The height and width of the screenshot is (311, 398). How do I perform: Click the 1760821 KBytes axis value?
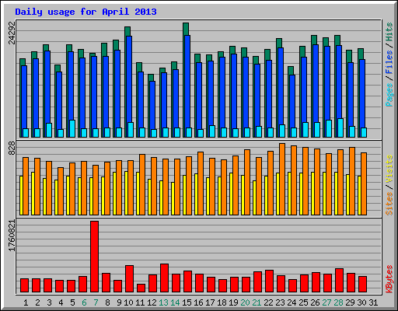coord(12,236)
